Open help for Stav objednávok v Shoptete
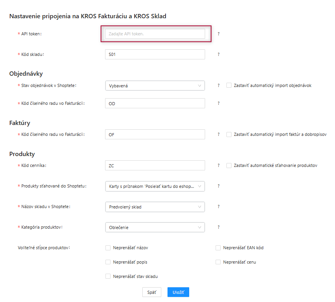 [x=218, y=85]
